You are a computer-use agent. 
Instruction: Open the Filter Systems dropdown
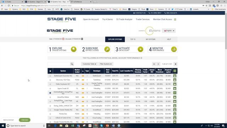[x=106, y=64]
